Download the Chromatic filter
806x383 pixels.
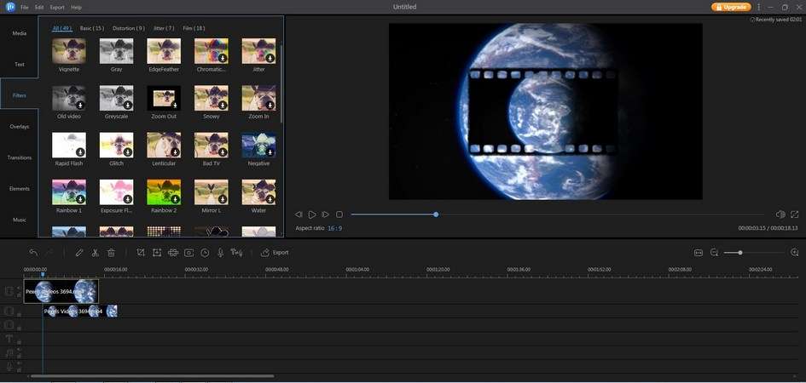pos(222,58)
